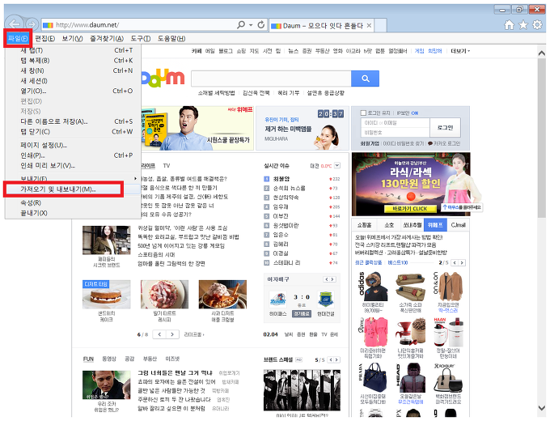
Task: Open the Home icon in the toolbar
Action: (x=509, y=25)
